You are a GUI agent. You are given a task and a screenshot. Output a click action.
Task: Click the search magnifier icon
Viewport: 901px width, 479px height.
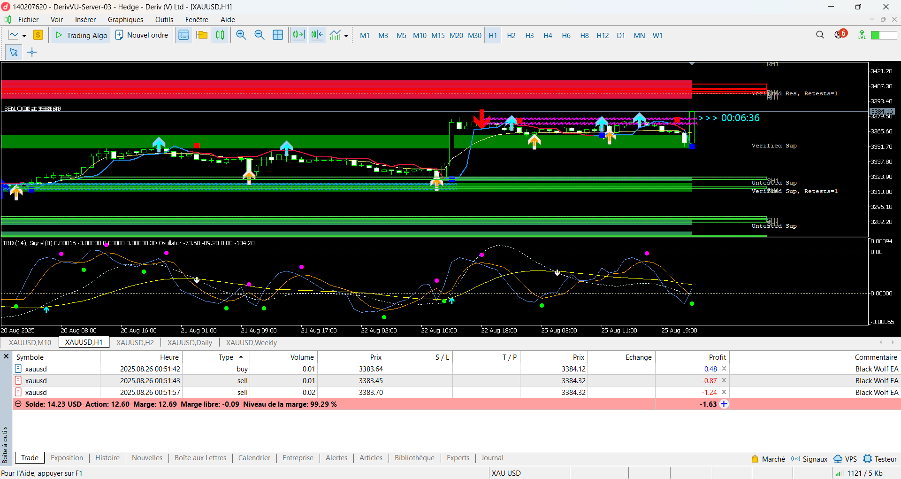(820, 35)
